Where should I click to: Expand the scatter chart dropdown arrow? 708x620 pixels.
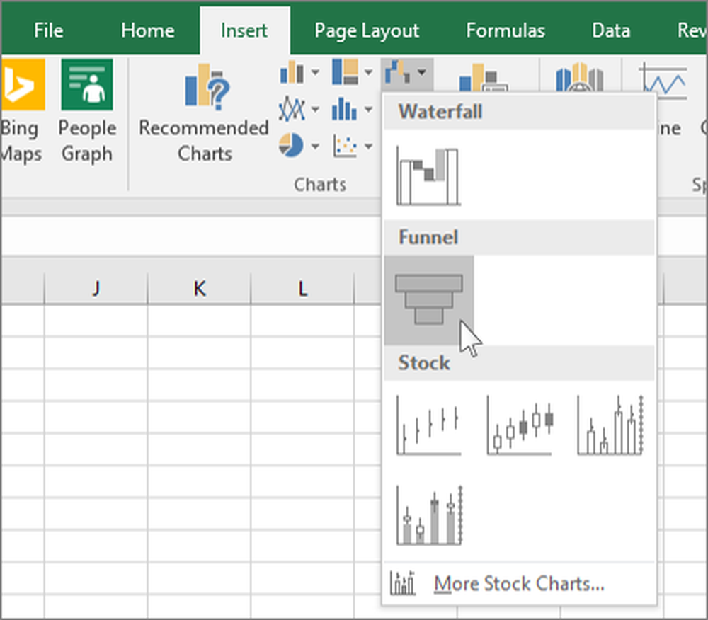point(368,147)
